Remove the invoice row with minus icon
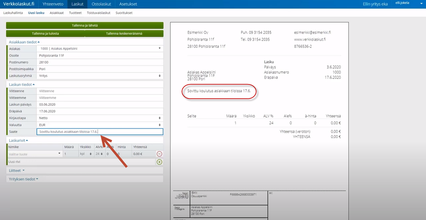 pos(159,154)
